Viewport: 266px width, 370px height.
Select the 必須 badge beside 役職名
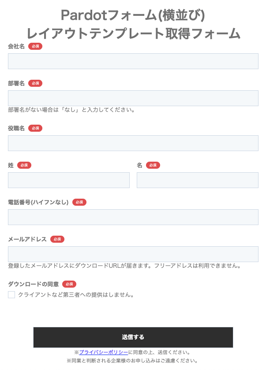pyautogui.click(x=35, y=128)
